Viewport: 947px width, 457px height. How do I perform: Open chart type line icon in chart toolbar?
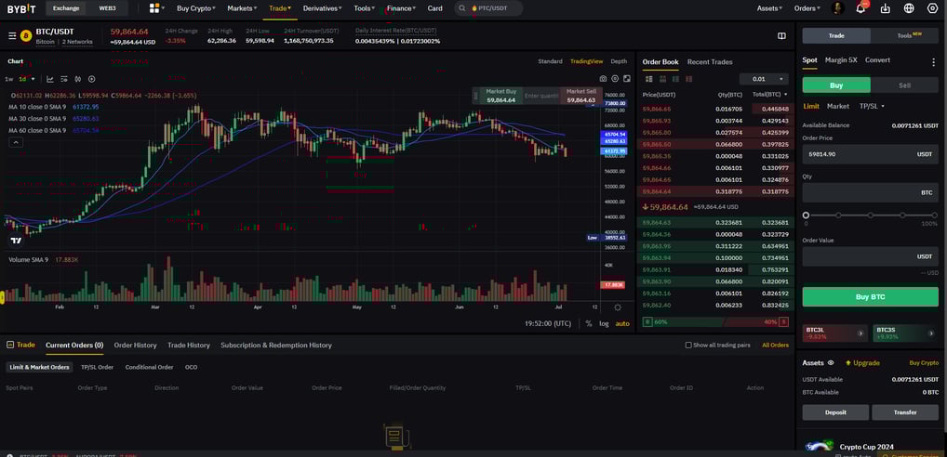(x=50, y=79)
